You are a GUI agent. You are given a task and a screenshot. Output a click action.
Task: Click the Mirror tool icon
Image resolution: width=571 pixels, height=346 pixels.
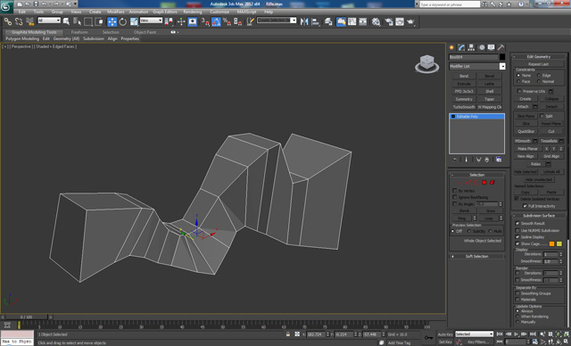tap(304, 21)
